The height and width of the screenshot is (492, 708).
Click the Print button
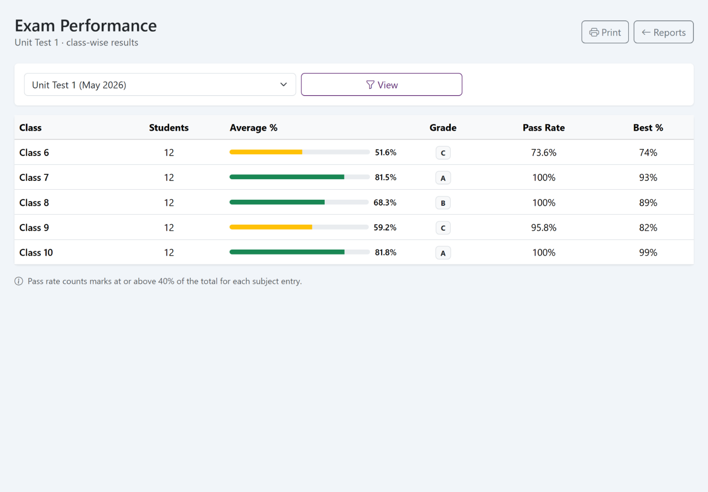[605, 32]
